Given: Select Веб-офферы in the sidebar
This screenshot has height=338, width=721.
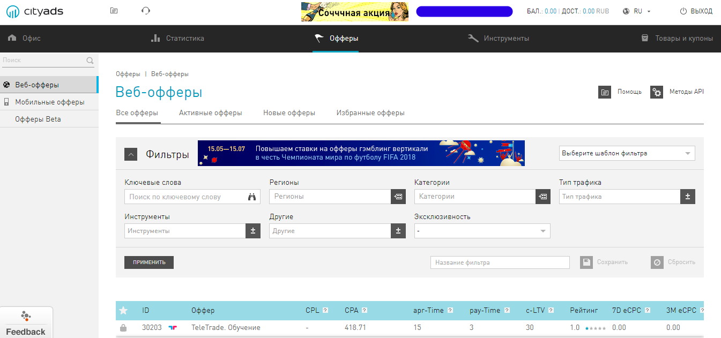Looking at the screenshot, I should 49,85.
